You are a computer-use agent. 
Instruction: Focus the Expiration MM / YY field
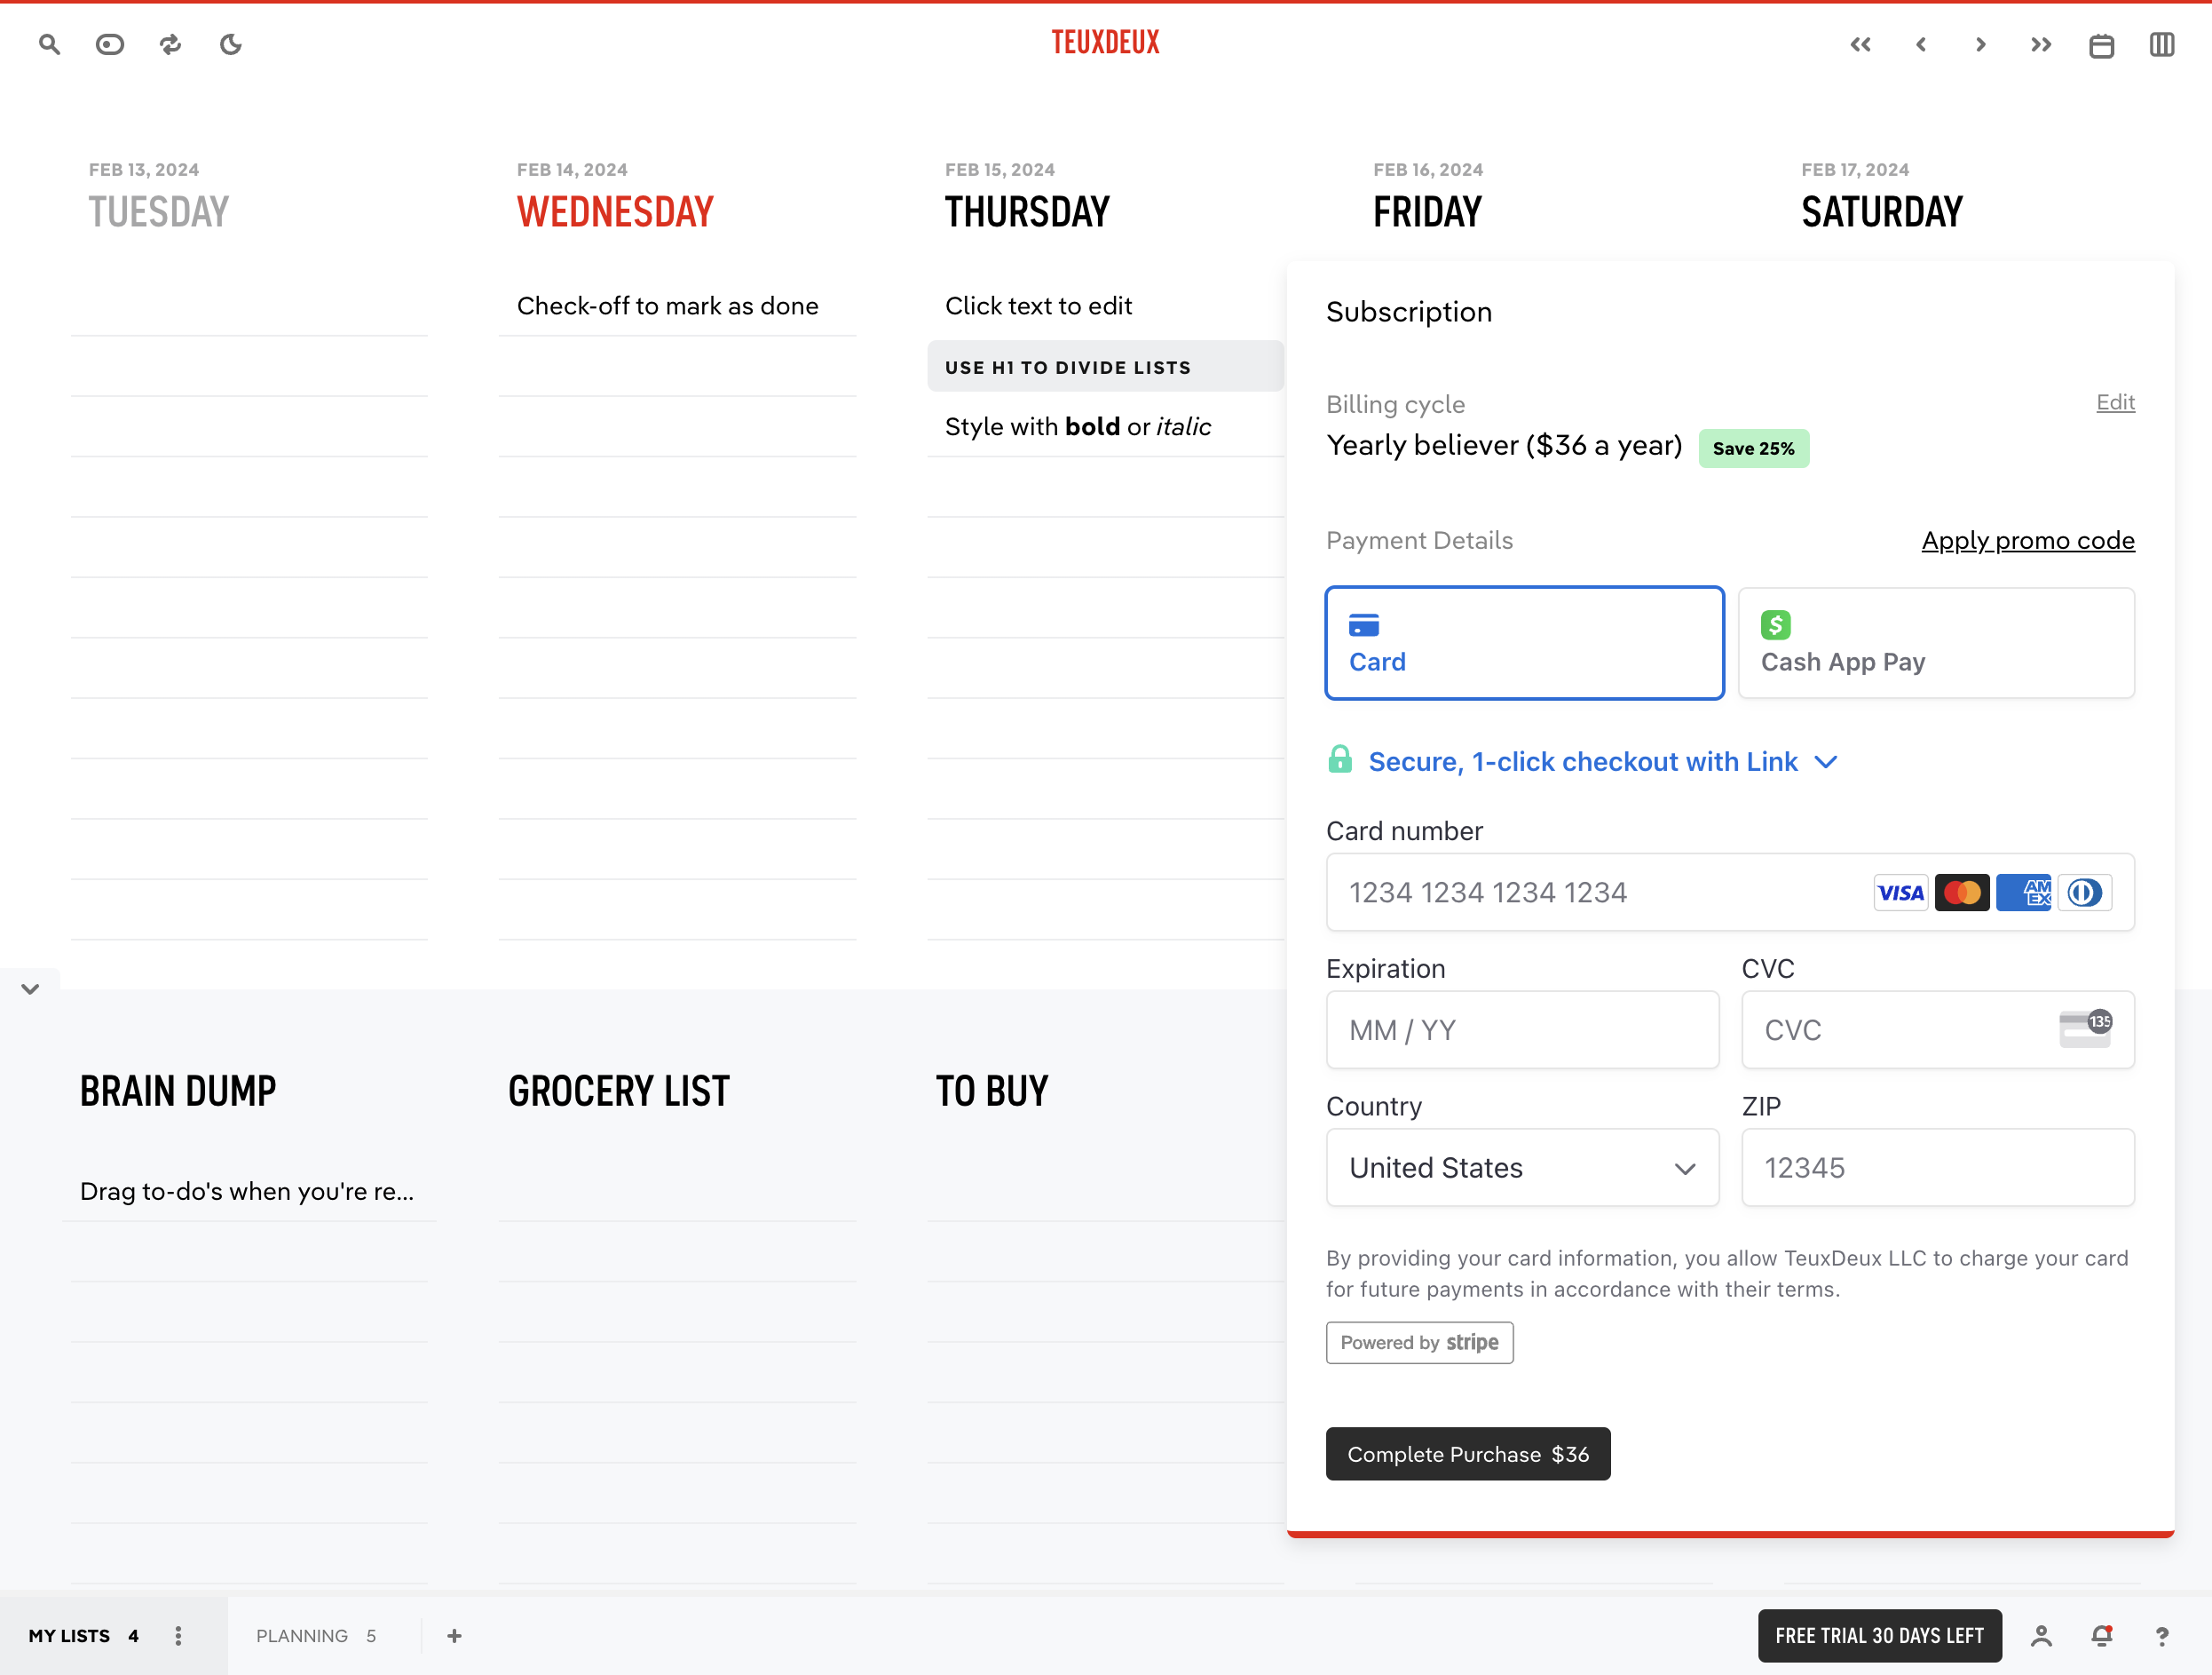point(1522,1029)
